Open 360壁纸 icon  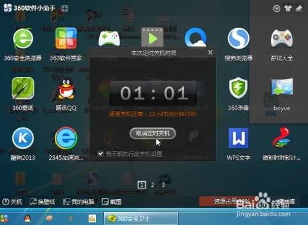[x=23, y=88]
